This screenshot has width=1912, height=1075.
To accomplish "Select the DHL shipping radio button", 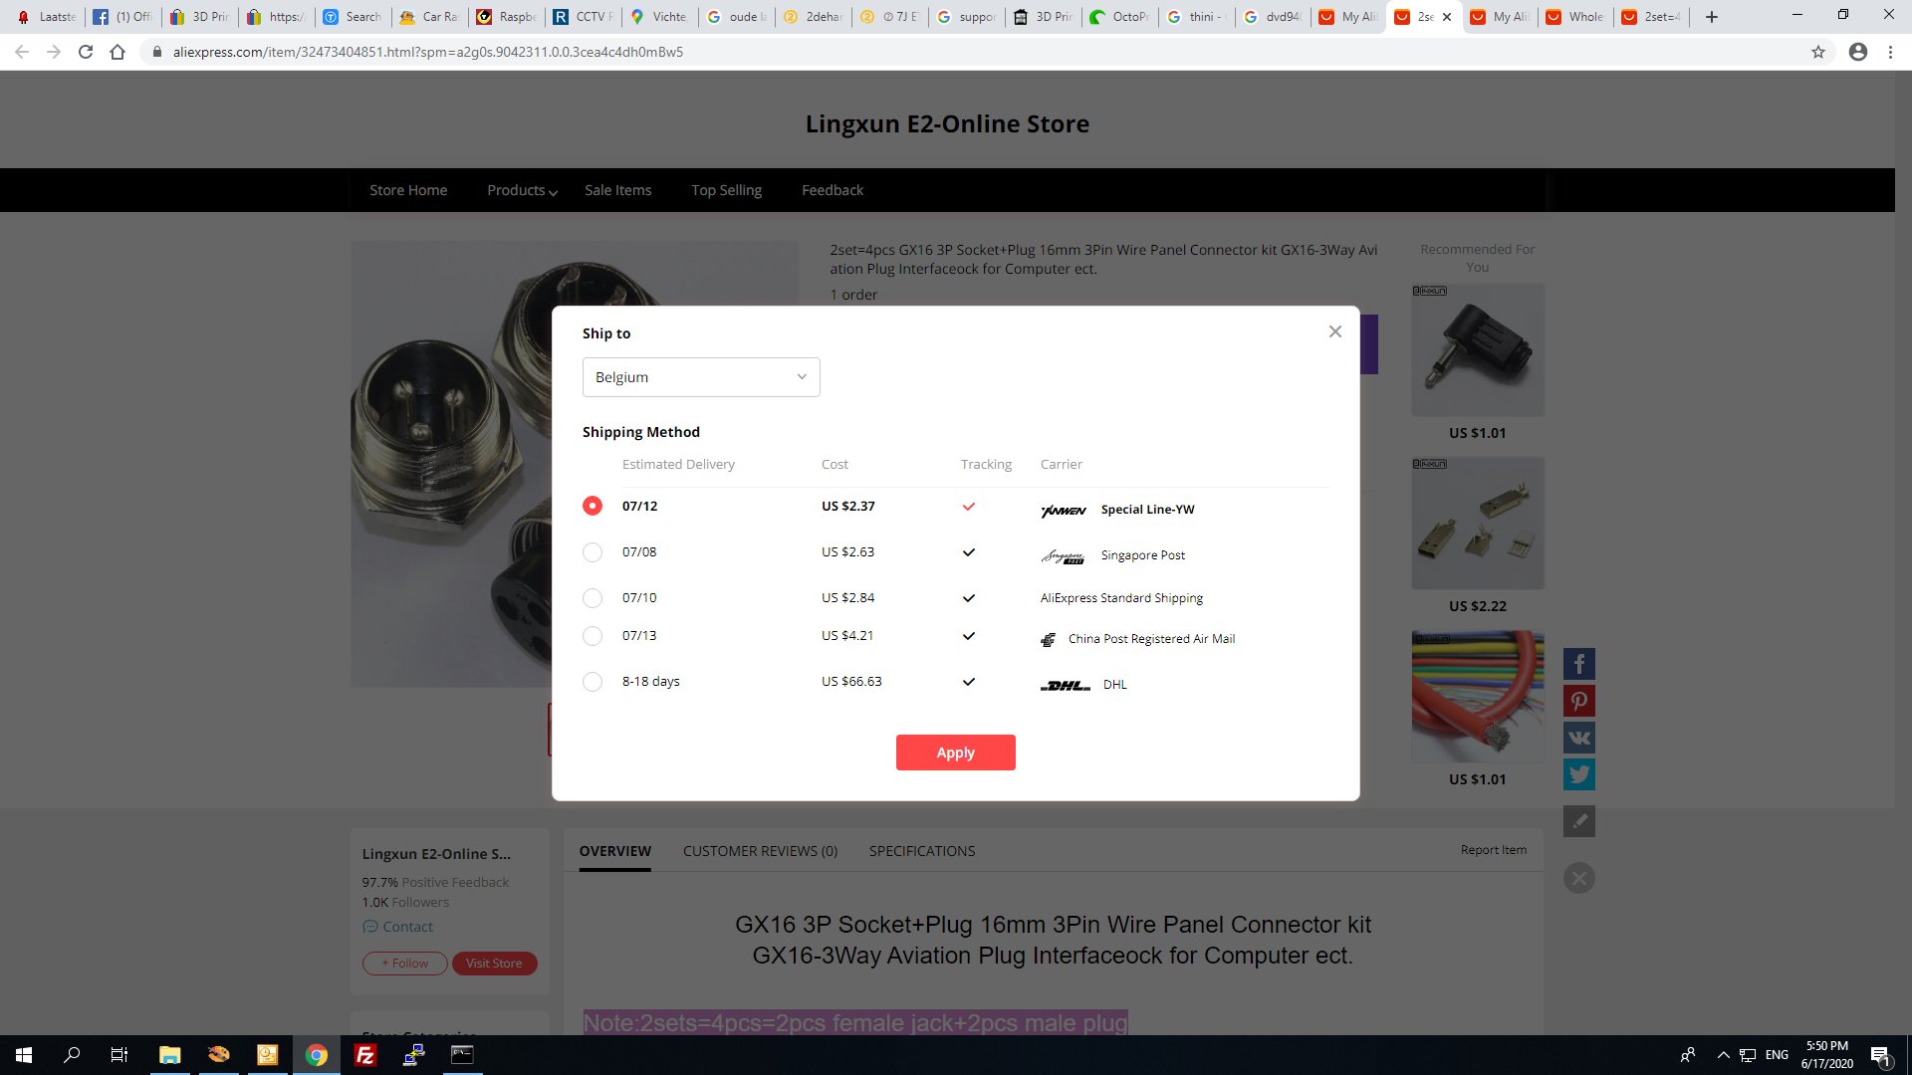I will tap(593, 682).
